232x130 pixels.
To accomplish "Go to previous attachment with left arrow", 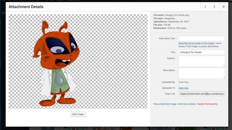I will (205, 7).
